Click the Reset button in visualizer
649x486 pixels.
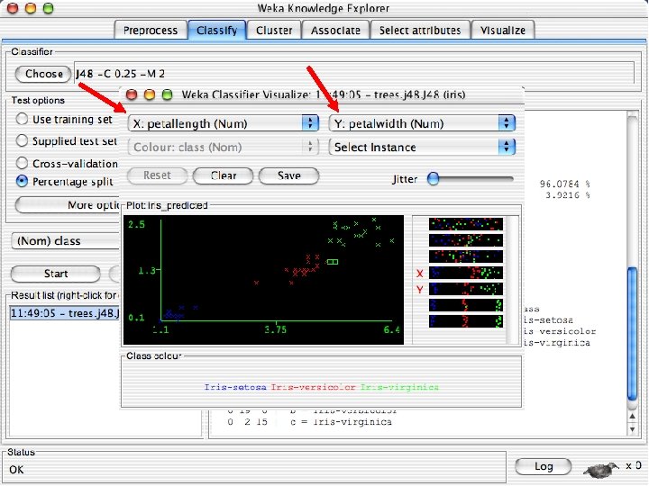[x=157, y=175]
